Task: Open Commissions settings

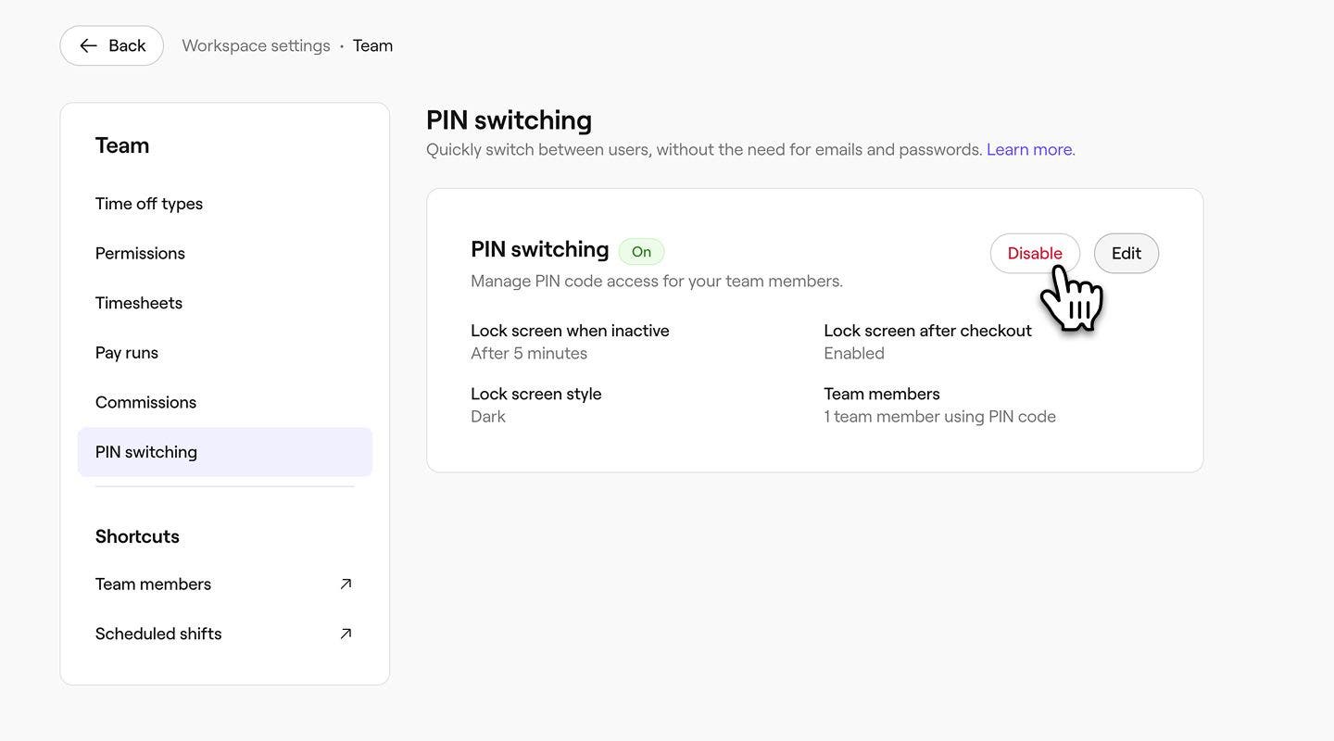Action: pyautogui.click(x=145, y=403)
